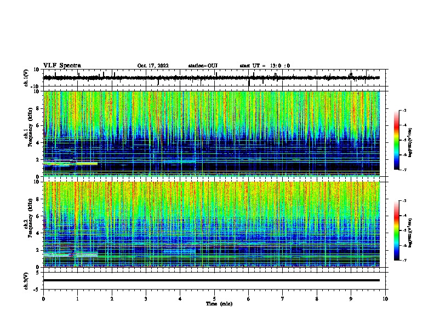Image resolution: width=434 pixels, height=335 pixels.
Task: Click the ch.2 spectrogram color bar
Action: pyautogui.click(x=397, y=230)
